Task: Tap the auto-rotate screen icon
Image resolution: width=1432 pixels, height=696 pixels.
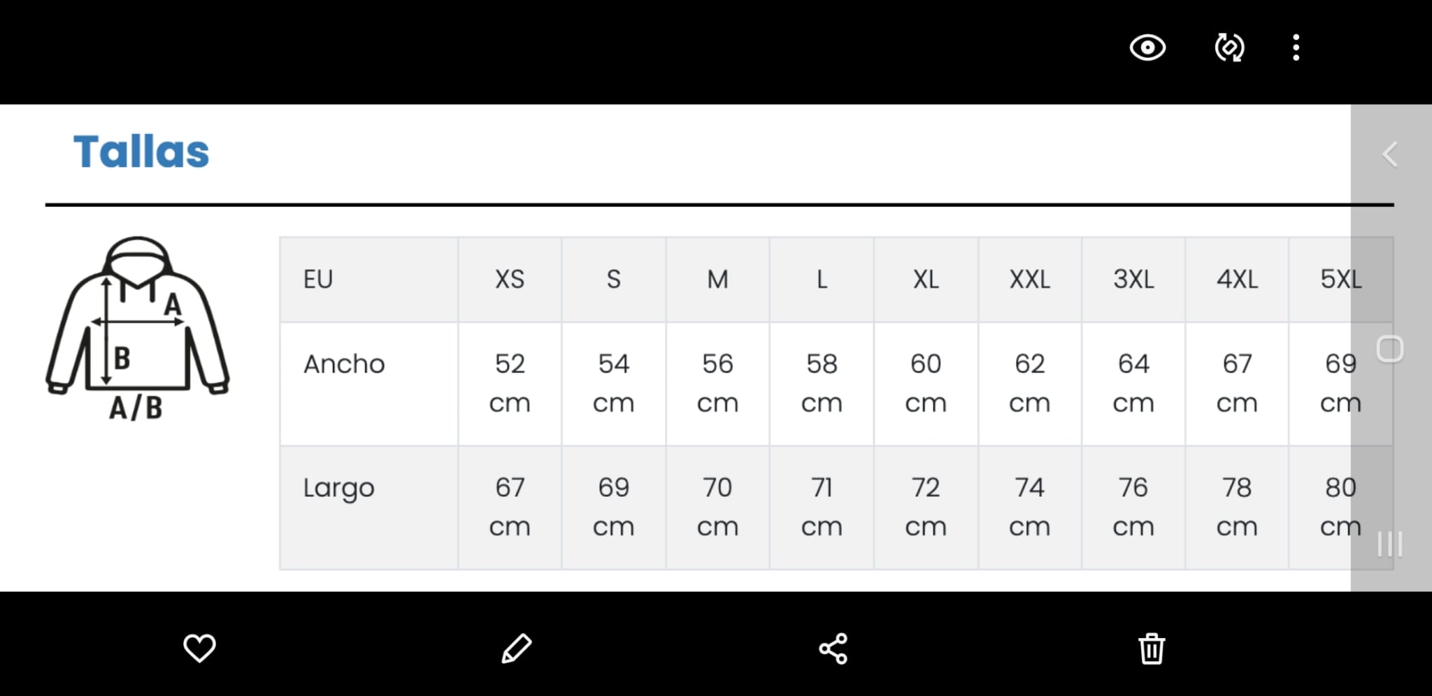Action: 1229,48
